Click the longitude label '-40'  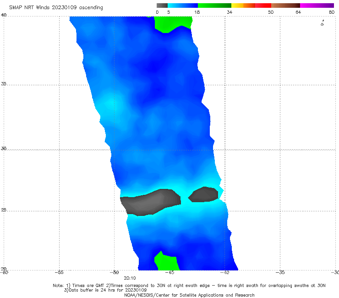[225, 272]
